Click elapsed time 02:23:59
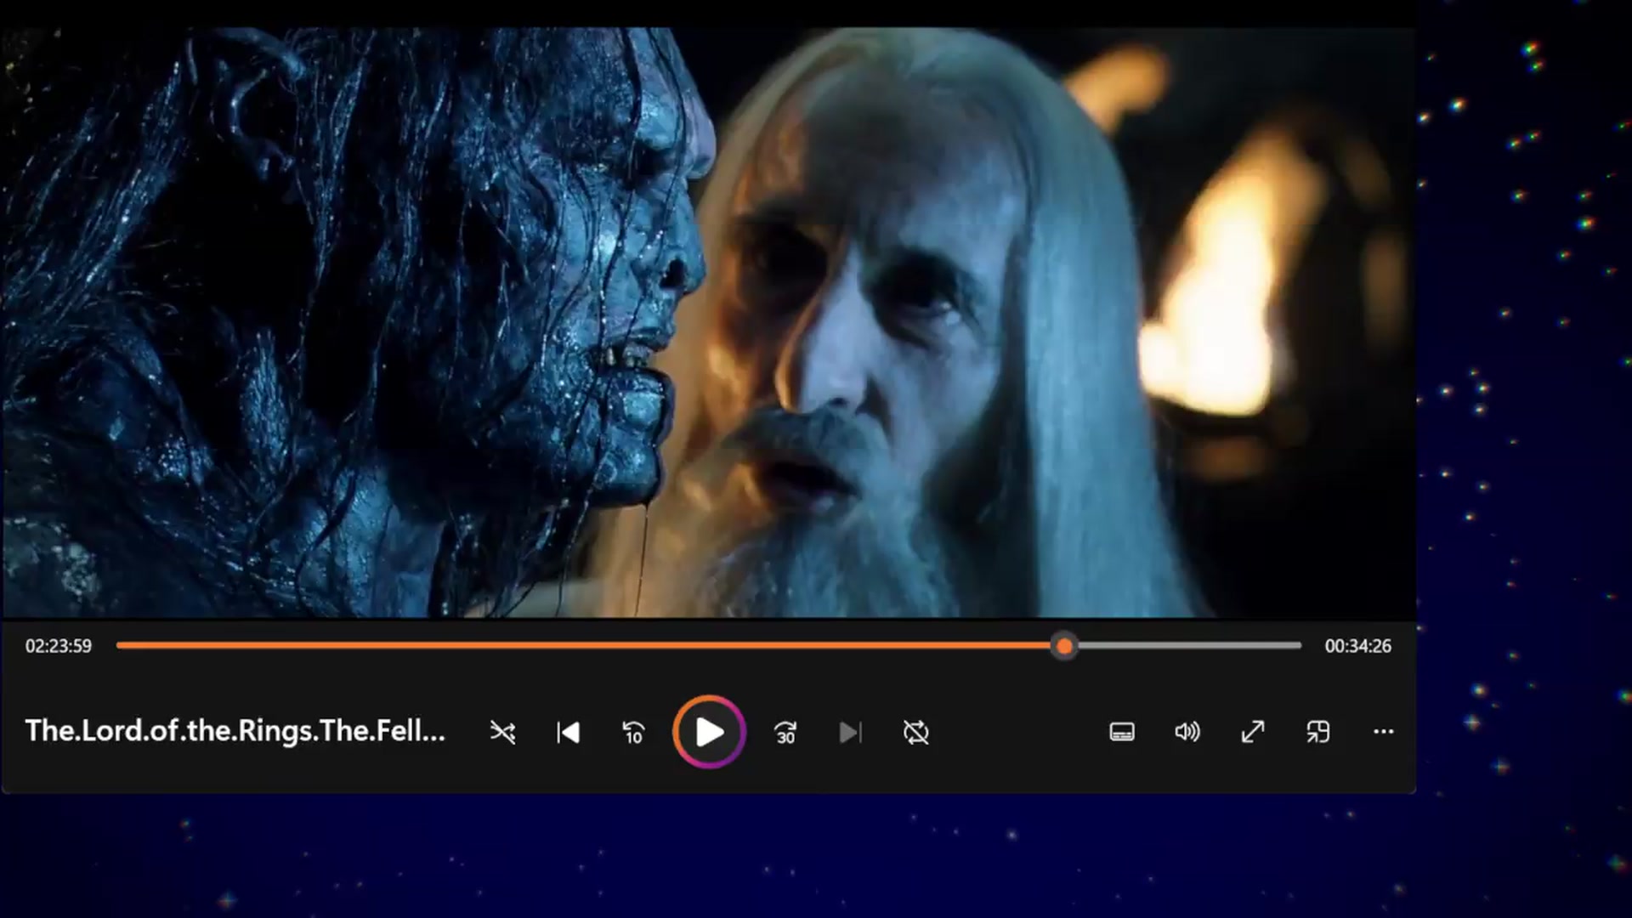Viewport: 1632px width, 918px height. click(x=59, y=646)
